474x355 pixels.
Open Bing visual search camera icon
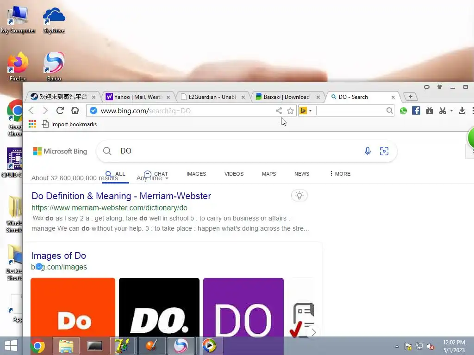coord(384,151)
